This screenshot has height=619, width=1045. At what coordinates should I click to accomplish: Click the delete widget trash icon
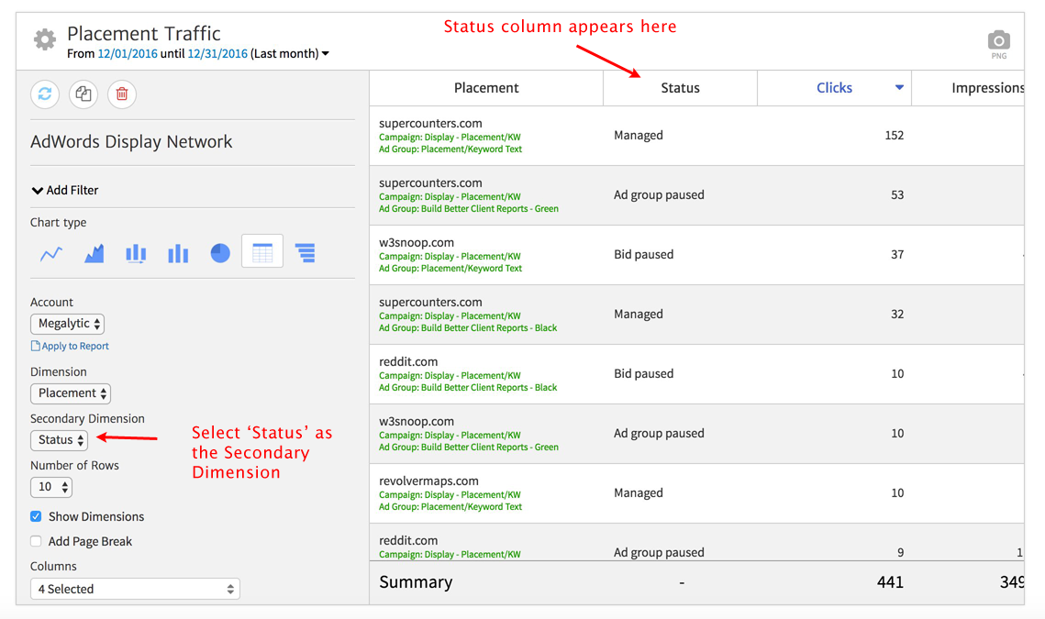[121, 94]
